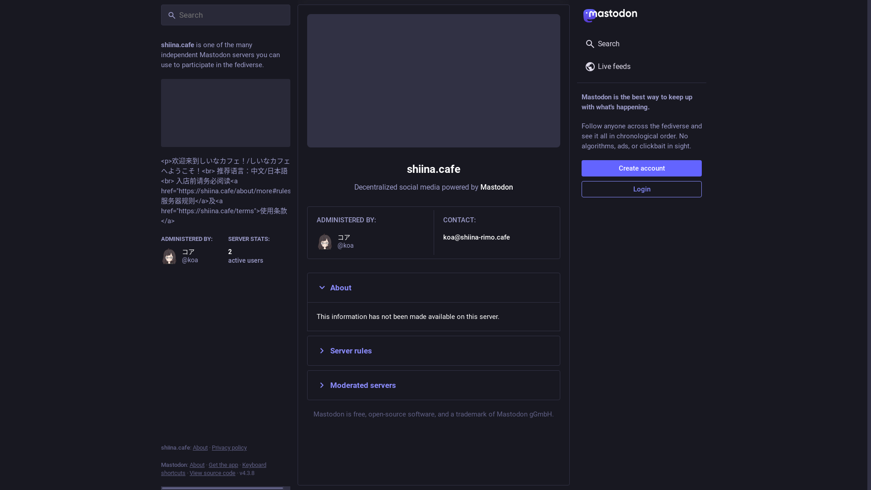Image resolution: width=871 pixels, height=490 pixels.
Task: Click the Login button
Action: point(641,189)
